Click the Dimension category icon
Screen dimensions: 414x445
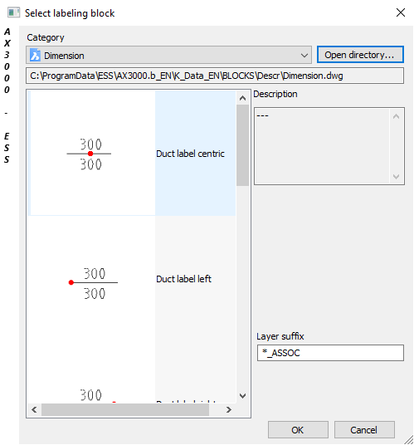click(35, 55)
